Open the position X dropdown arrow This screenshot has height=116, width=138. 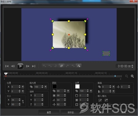pos(23,87)
